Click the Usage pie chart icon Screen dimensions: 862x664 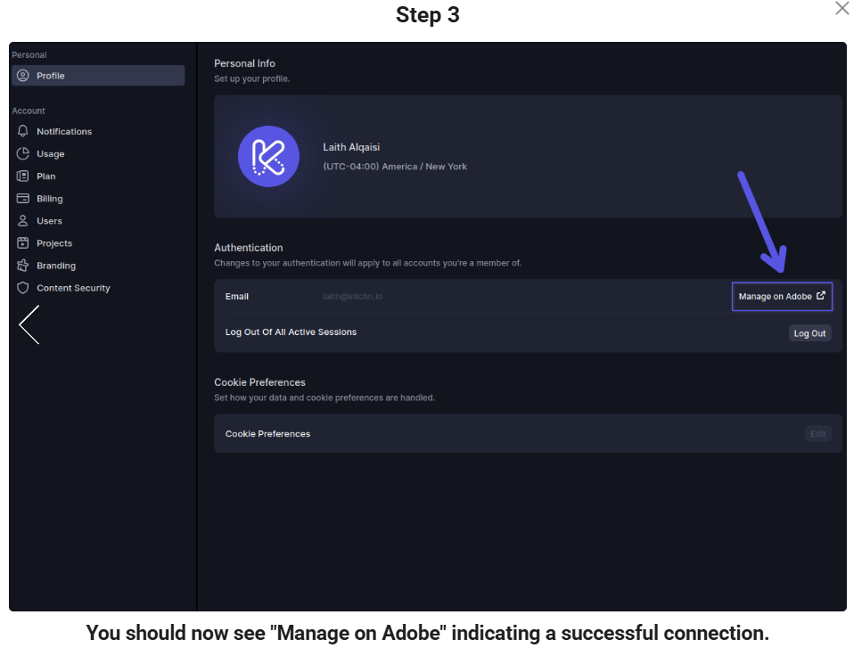click(x=23, y=153)
